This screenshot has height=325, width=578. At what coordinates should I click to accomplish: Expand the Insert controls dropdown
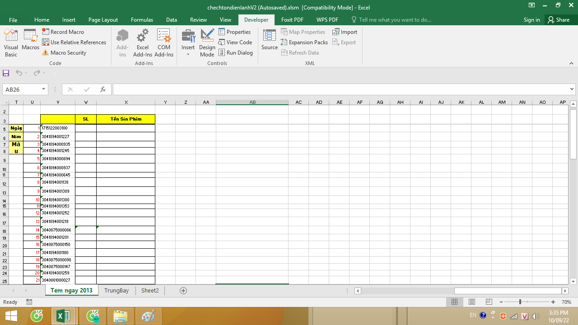click(188, 55)
